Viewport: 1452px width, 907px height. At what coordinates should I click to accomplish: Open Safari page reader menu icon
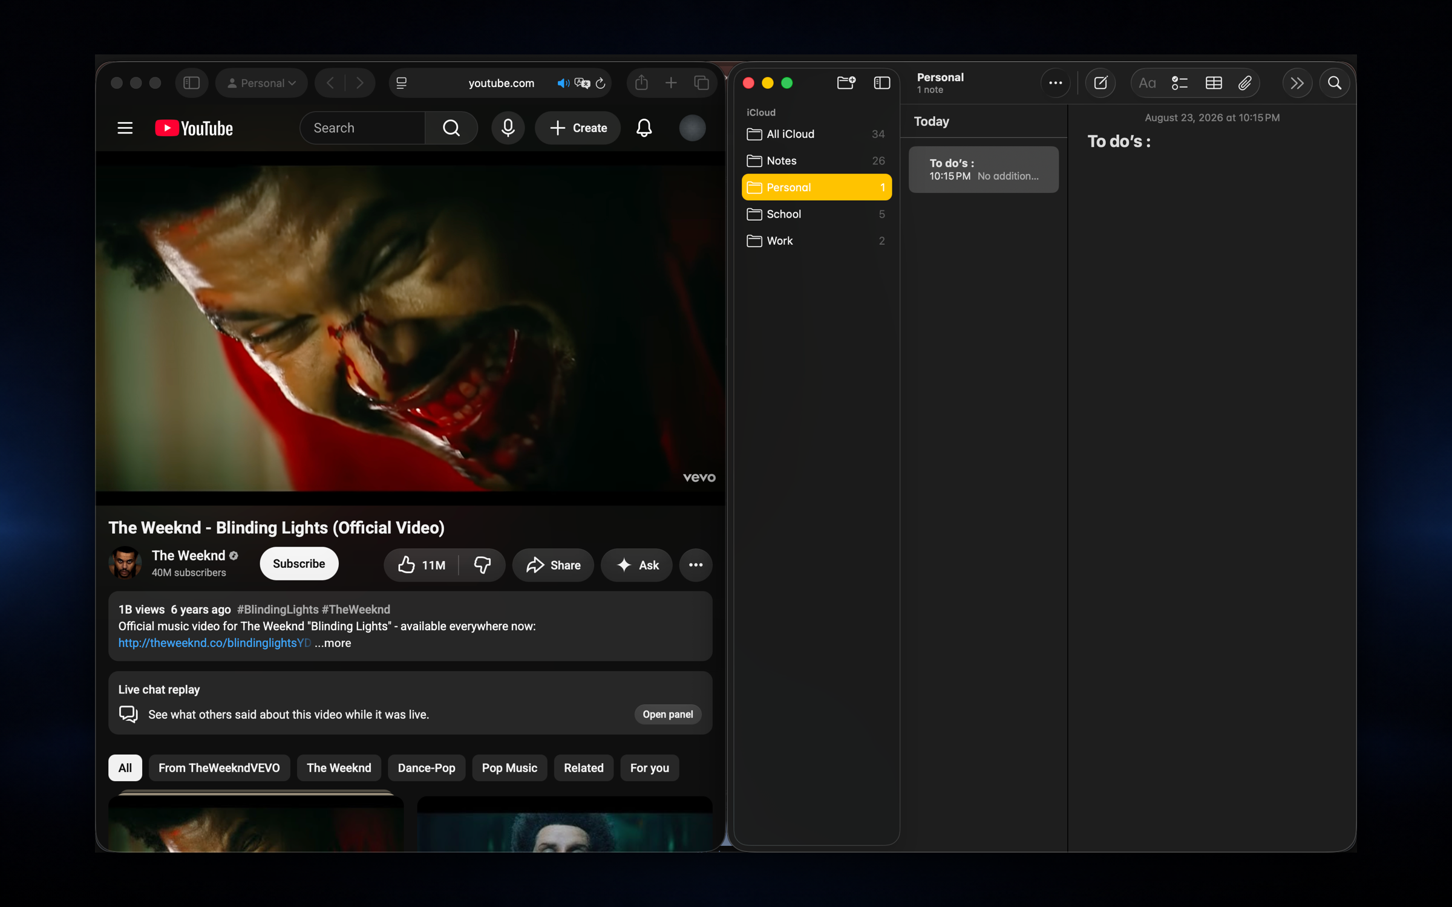[401, 83]
